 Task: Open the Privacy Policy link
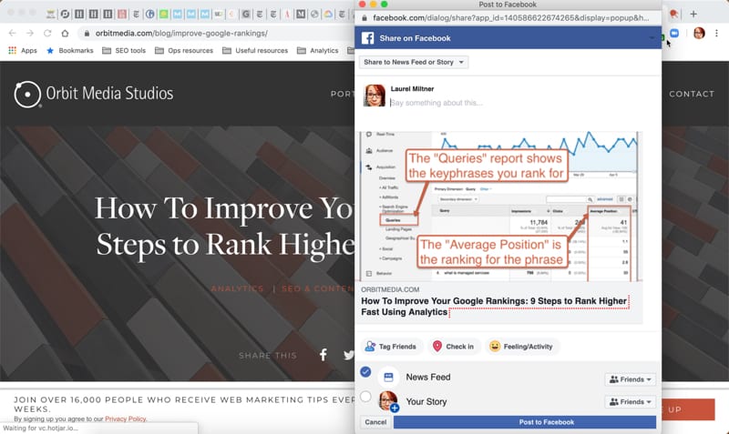pyautogui.click(x=125, y=419)
